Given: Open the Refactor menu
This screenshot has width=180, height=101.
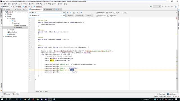Looking at the screenshot, I should (x=32, y=4).
